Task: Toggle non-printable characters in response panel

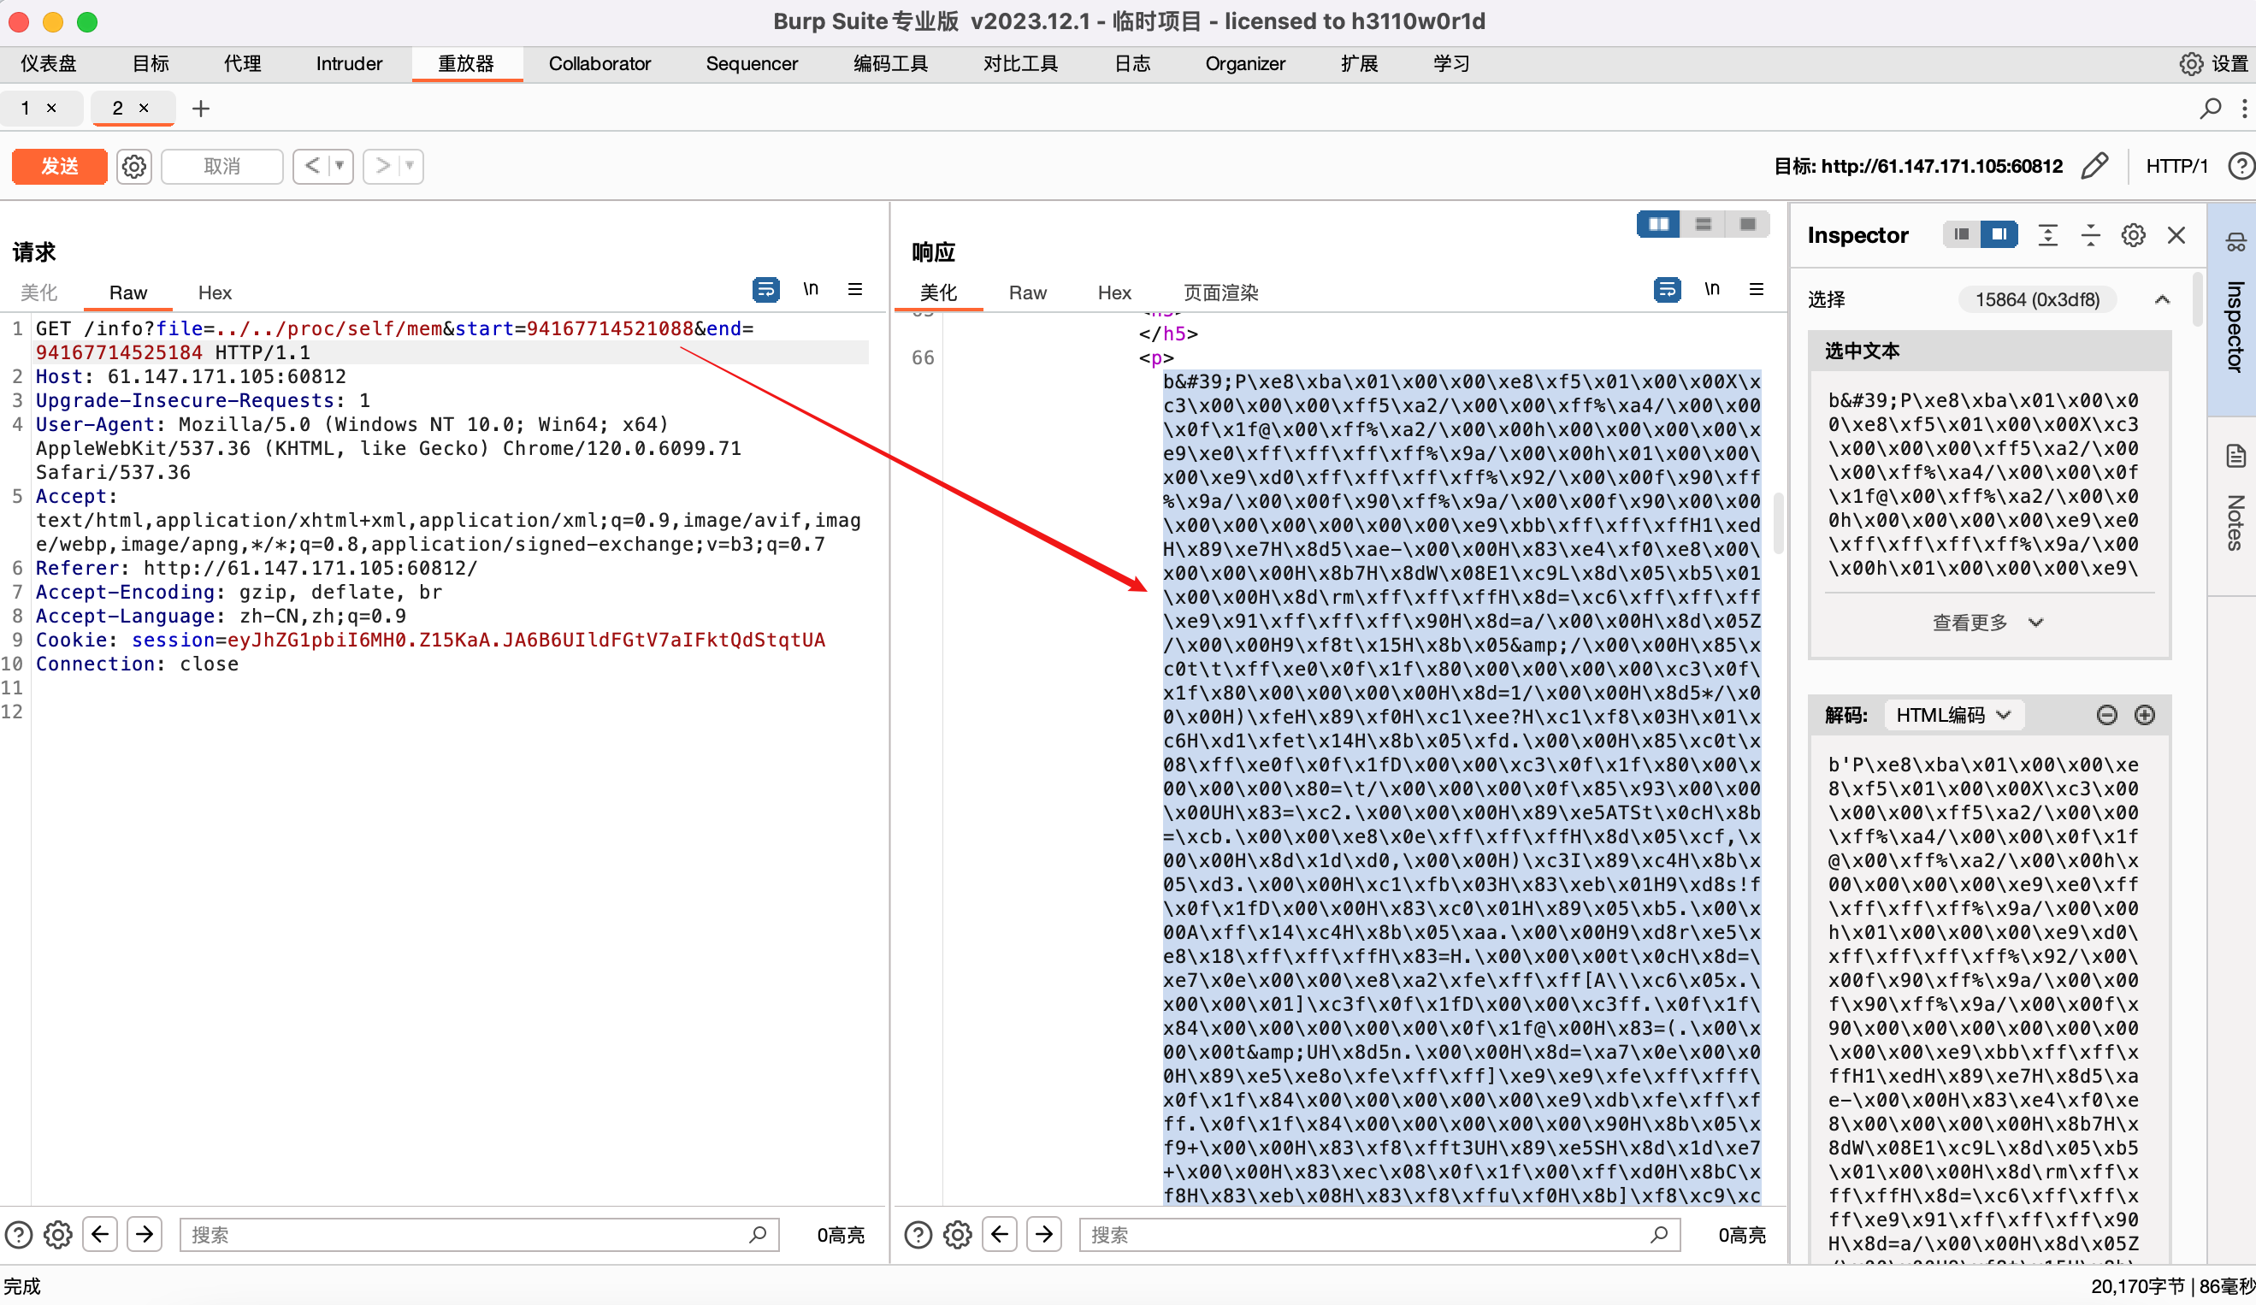Action: point(1710,290)
